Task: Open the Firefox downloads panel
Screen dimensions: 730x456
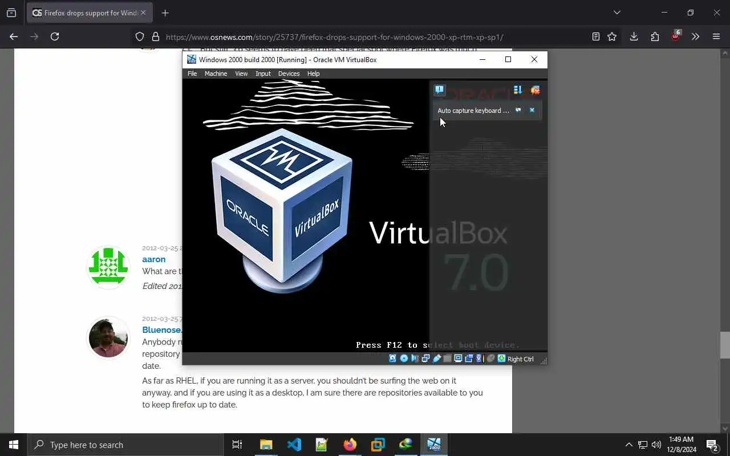Action: click(x=634, y=36)
